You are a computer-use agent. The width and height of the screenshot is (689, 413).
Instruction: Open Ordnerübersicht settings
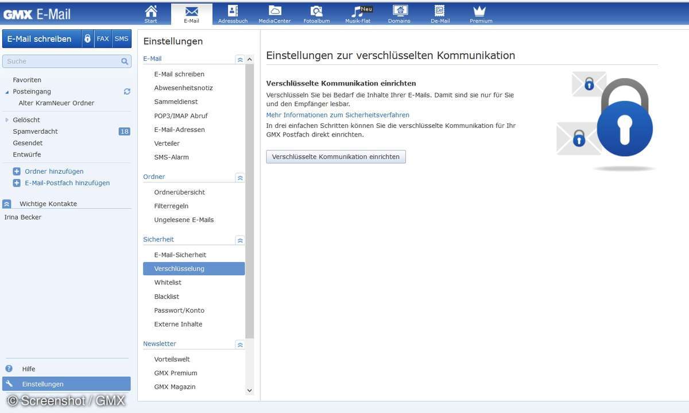click(x=179, y=192)
